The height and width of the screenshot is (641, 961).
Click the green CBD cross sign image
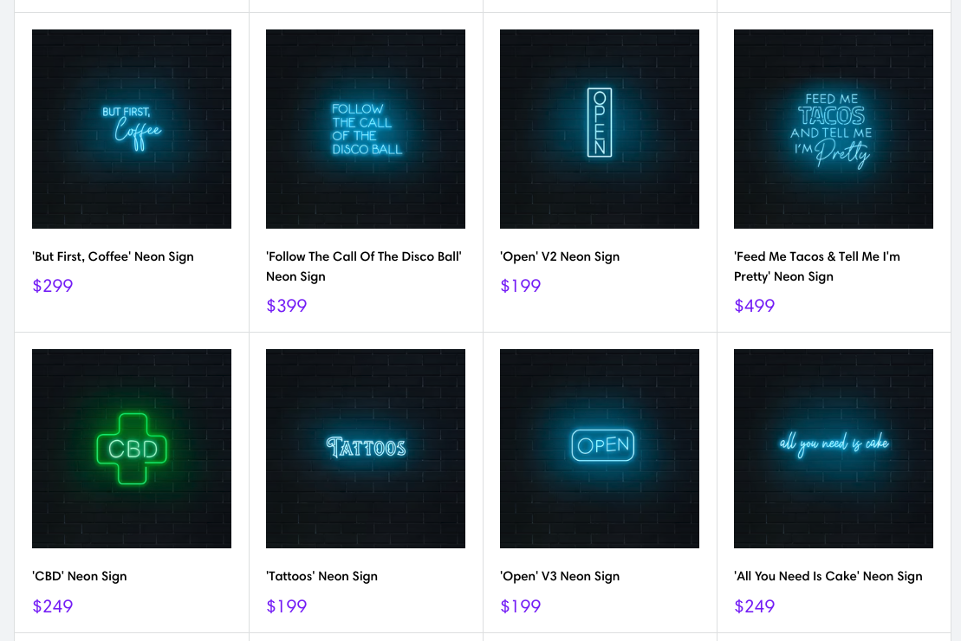[x=132, y=449]
